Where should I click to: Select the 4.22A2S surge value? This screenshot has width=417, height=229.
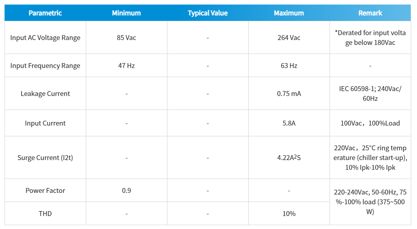coord(289,158)
